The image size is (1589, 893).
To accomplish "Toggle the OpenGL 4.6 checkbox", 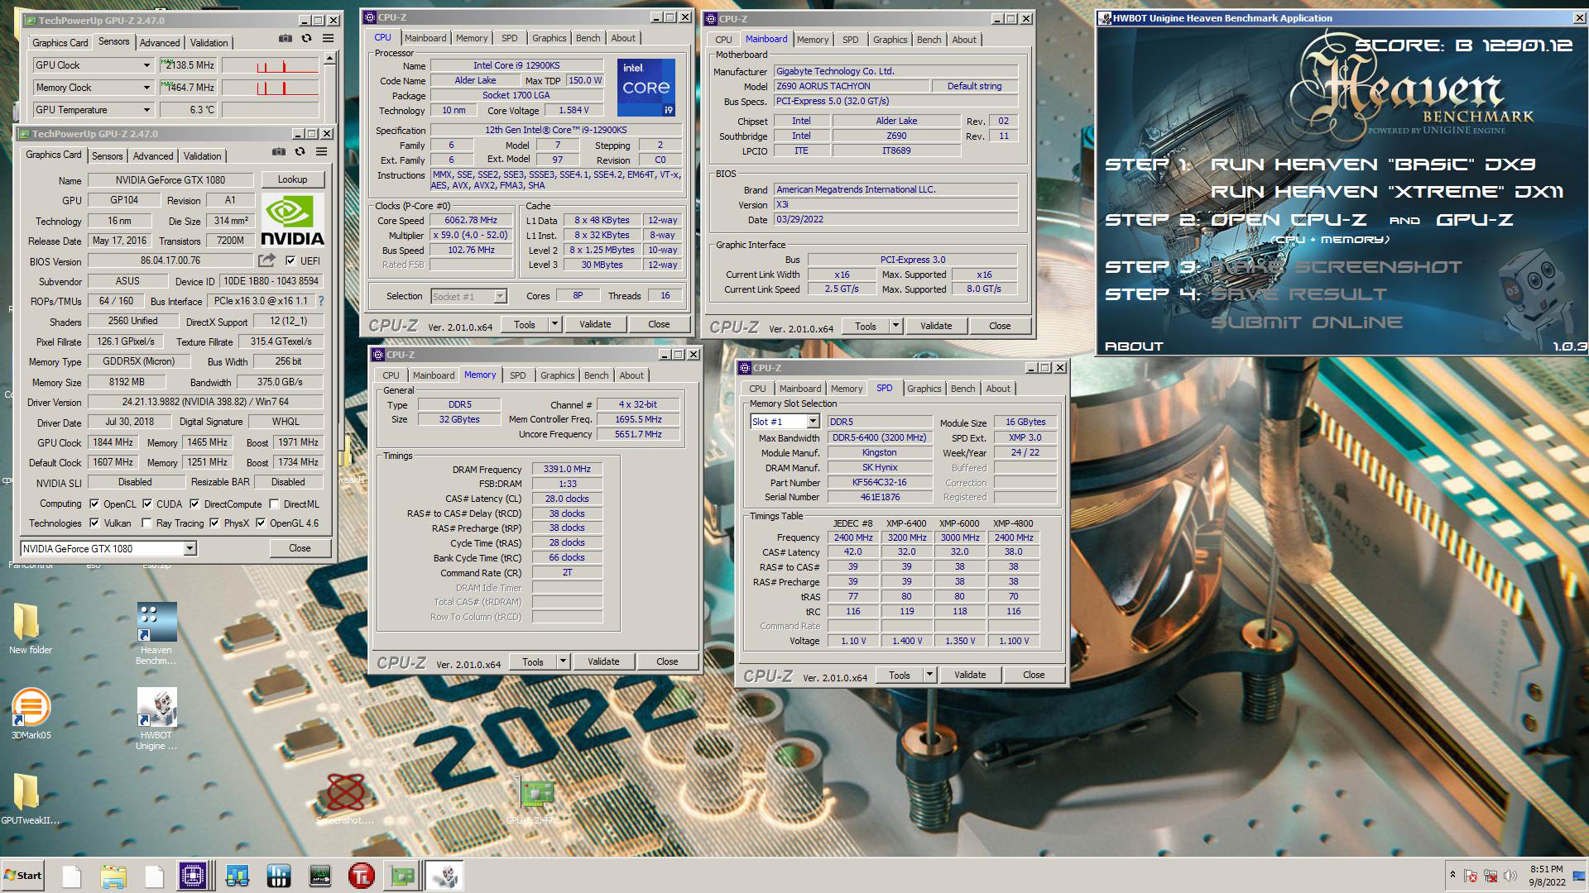I will coord(261,523).
